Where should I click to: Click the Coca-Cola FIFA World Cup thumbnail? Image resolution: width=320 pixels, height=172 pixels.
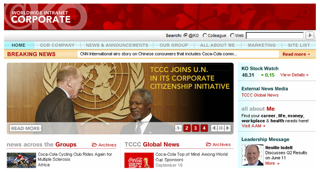[x=139, y=160]
